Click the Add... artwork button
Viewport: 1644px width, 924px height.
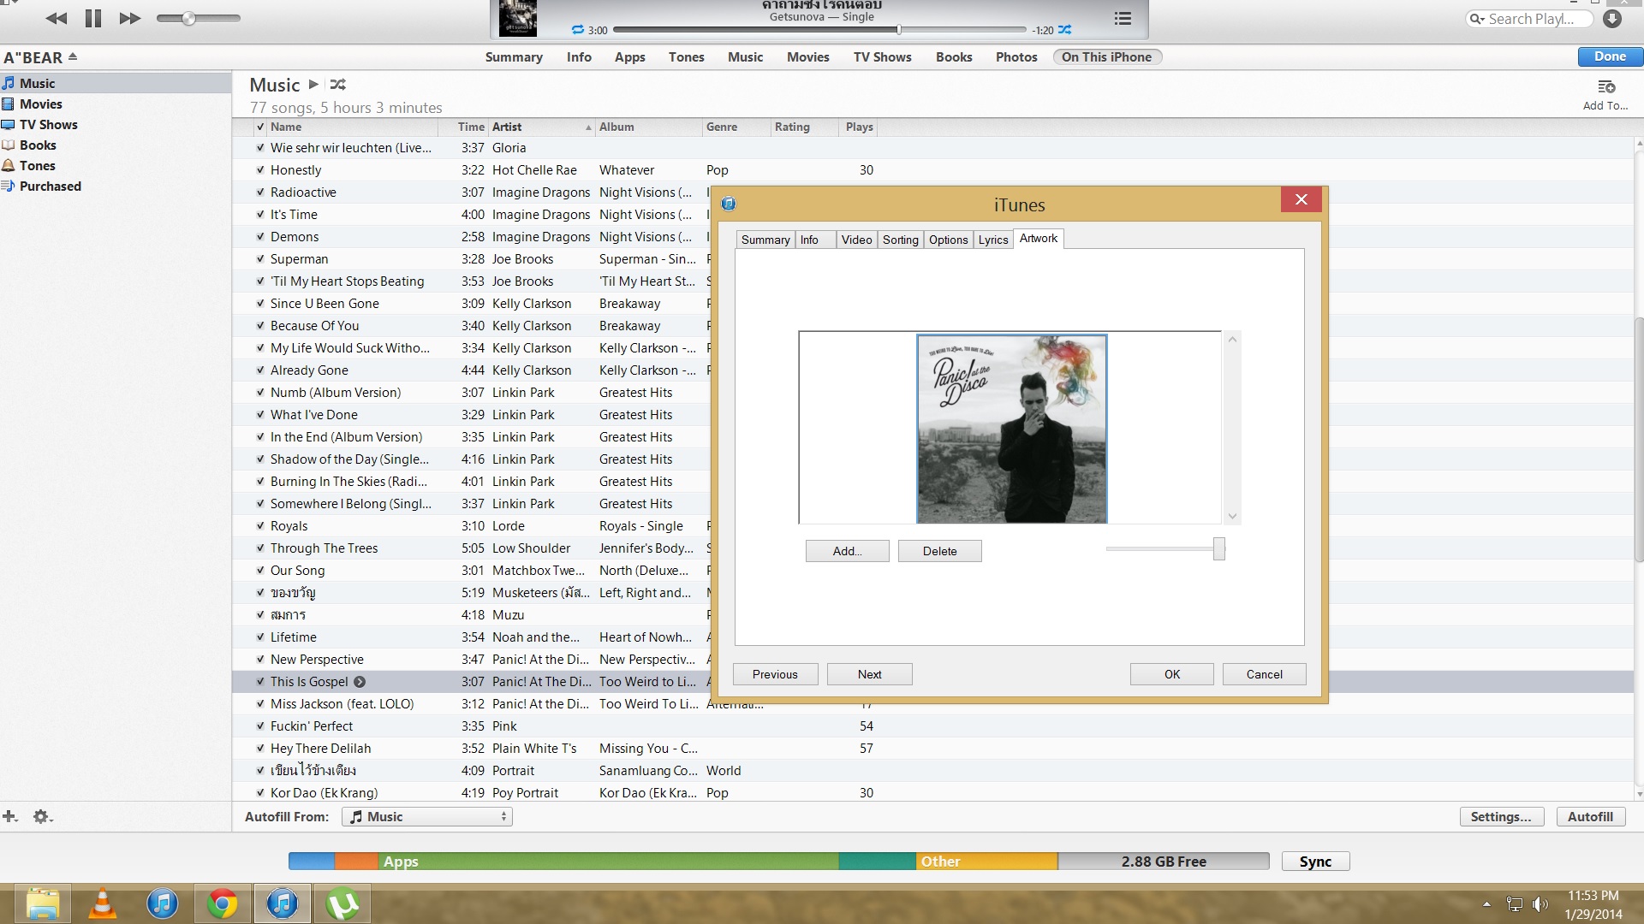(847, 551)
